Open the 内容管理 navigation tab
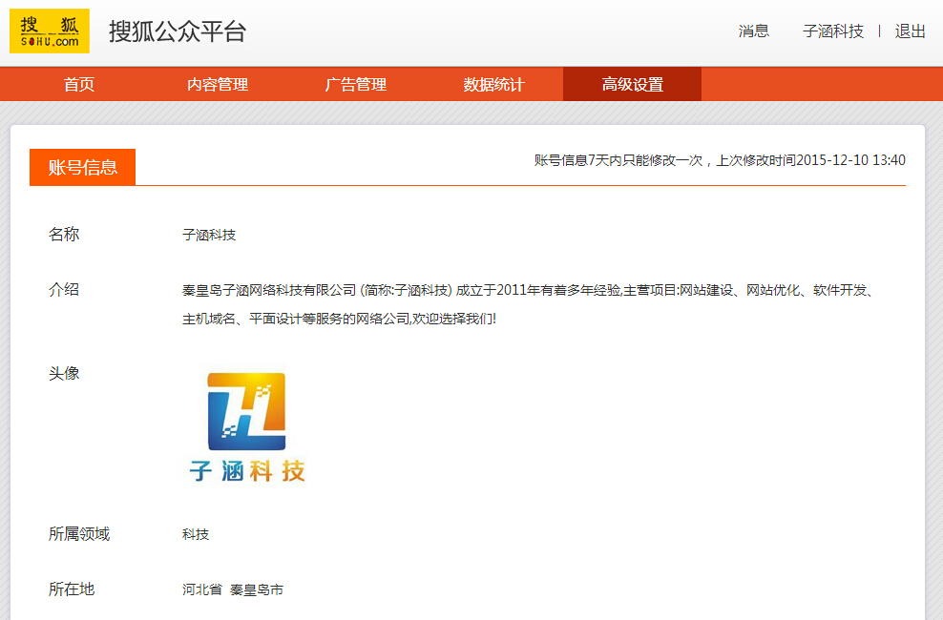This screenshot has height=620, width=943. (218, 84)
